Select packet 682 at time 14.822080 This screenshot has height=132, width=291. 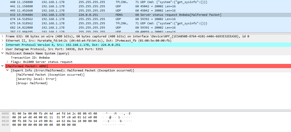tap(146, 28)
